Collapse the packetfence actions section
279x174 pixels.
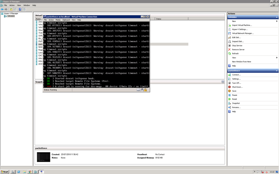(x=277, y=71)
